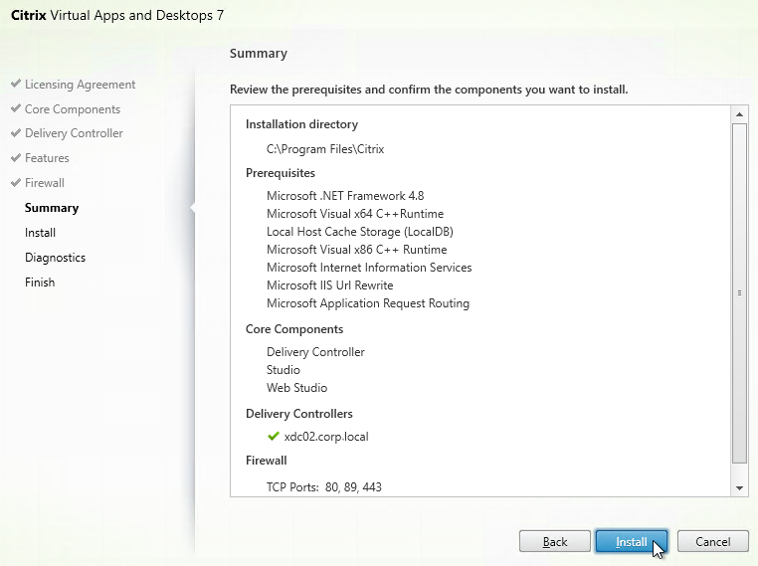Open the Firewall step in sidebar
This screenshot has width=758, height=566.
tap(45, 183)
